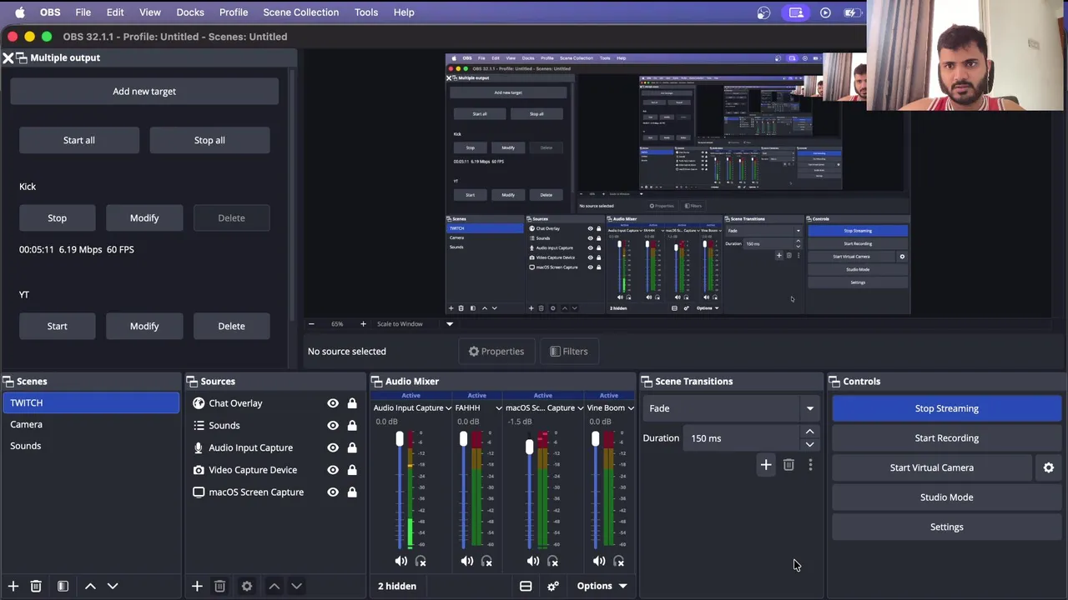1068x600 pixels.
Task: Open the Scene Collection menu
Action: pyautogui.click(x=301, y=12)
